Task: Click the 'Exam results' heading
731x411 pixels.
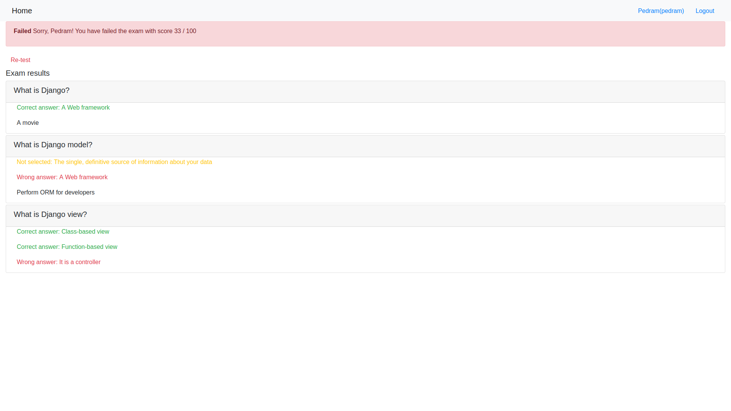Action: point(27,73)
